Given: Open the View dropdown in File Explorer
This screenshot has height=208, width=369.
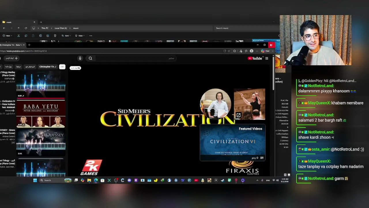Looking at the screenshot, I should pyautogui.click(x=80, y=36).
